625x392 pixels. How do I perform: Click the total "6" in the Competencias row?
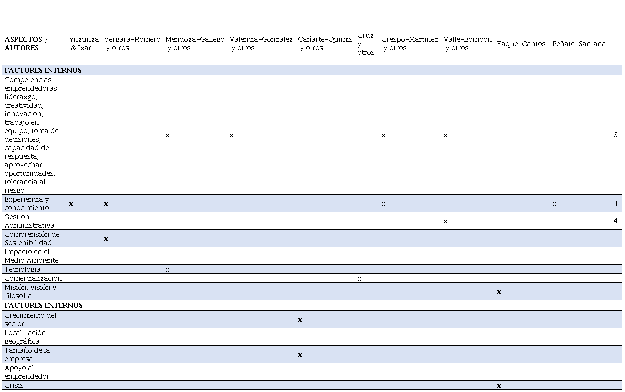point(615,135)
